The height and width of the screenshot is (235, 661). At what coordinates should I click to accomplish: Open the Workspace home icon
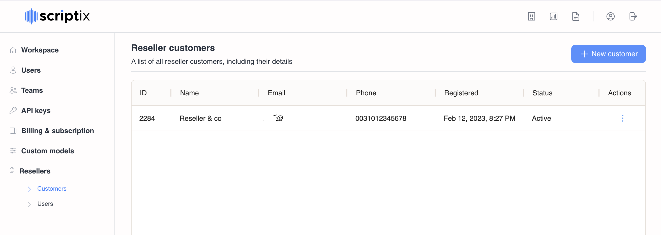click(13, 50)
